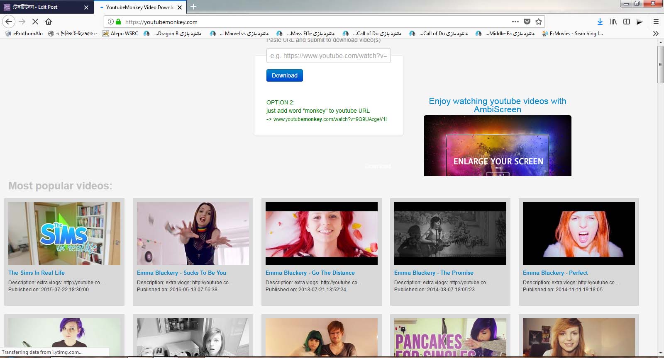Open the Downloads arrow in toolbar
Screen dimensions: 664x358
tap(600, 22)
